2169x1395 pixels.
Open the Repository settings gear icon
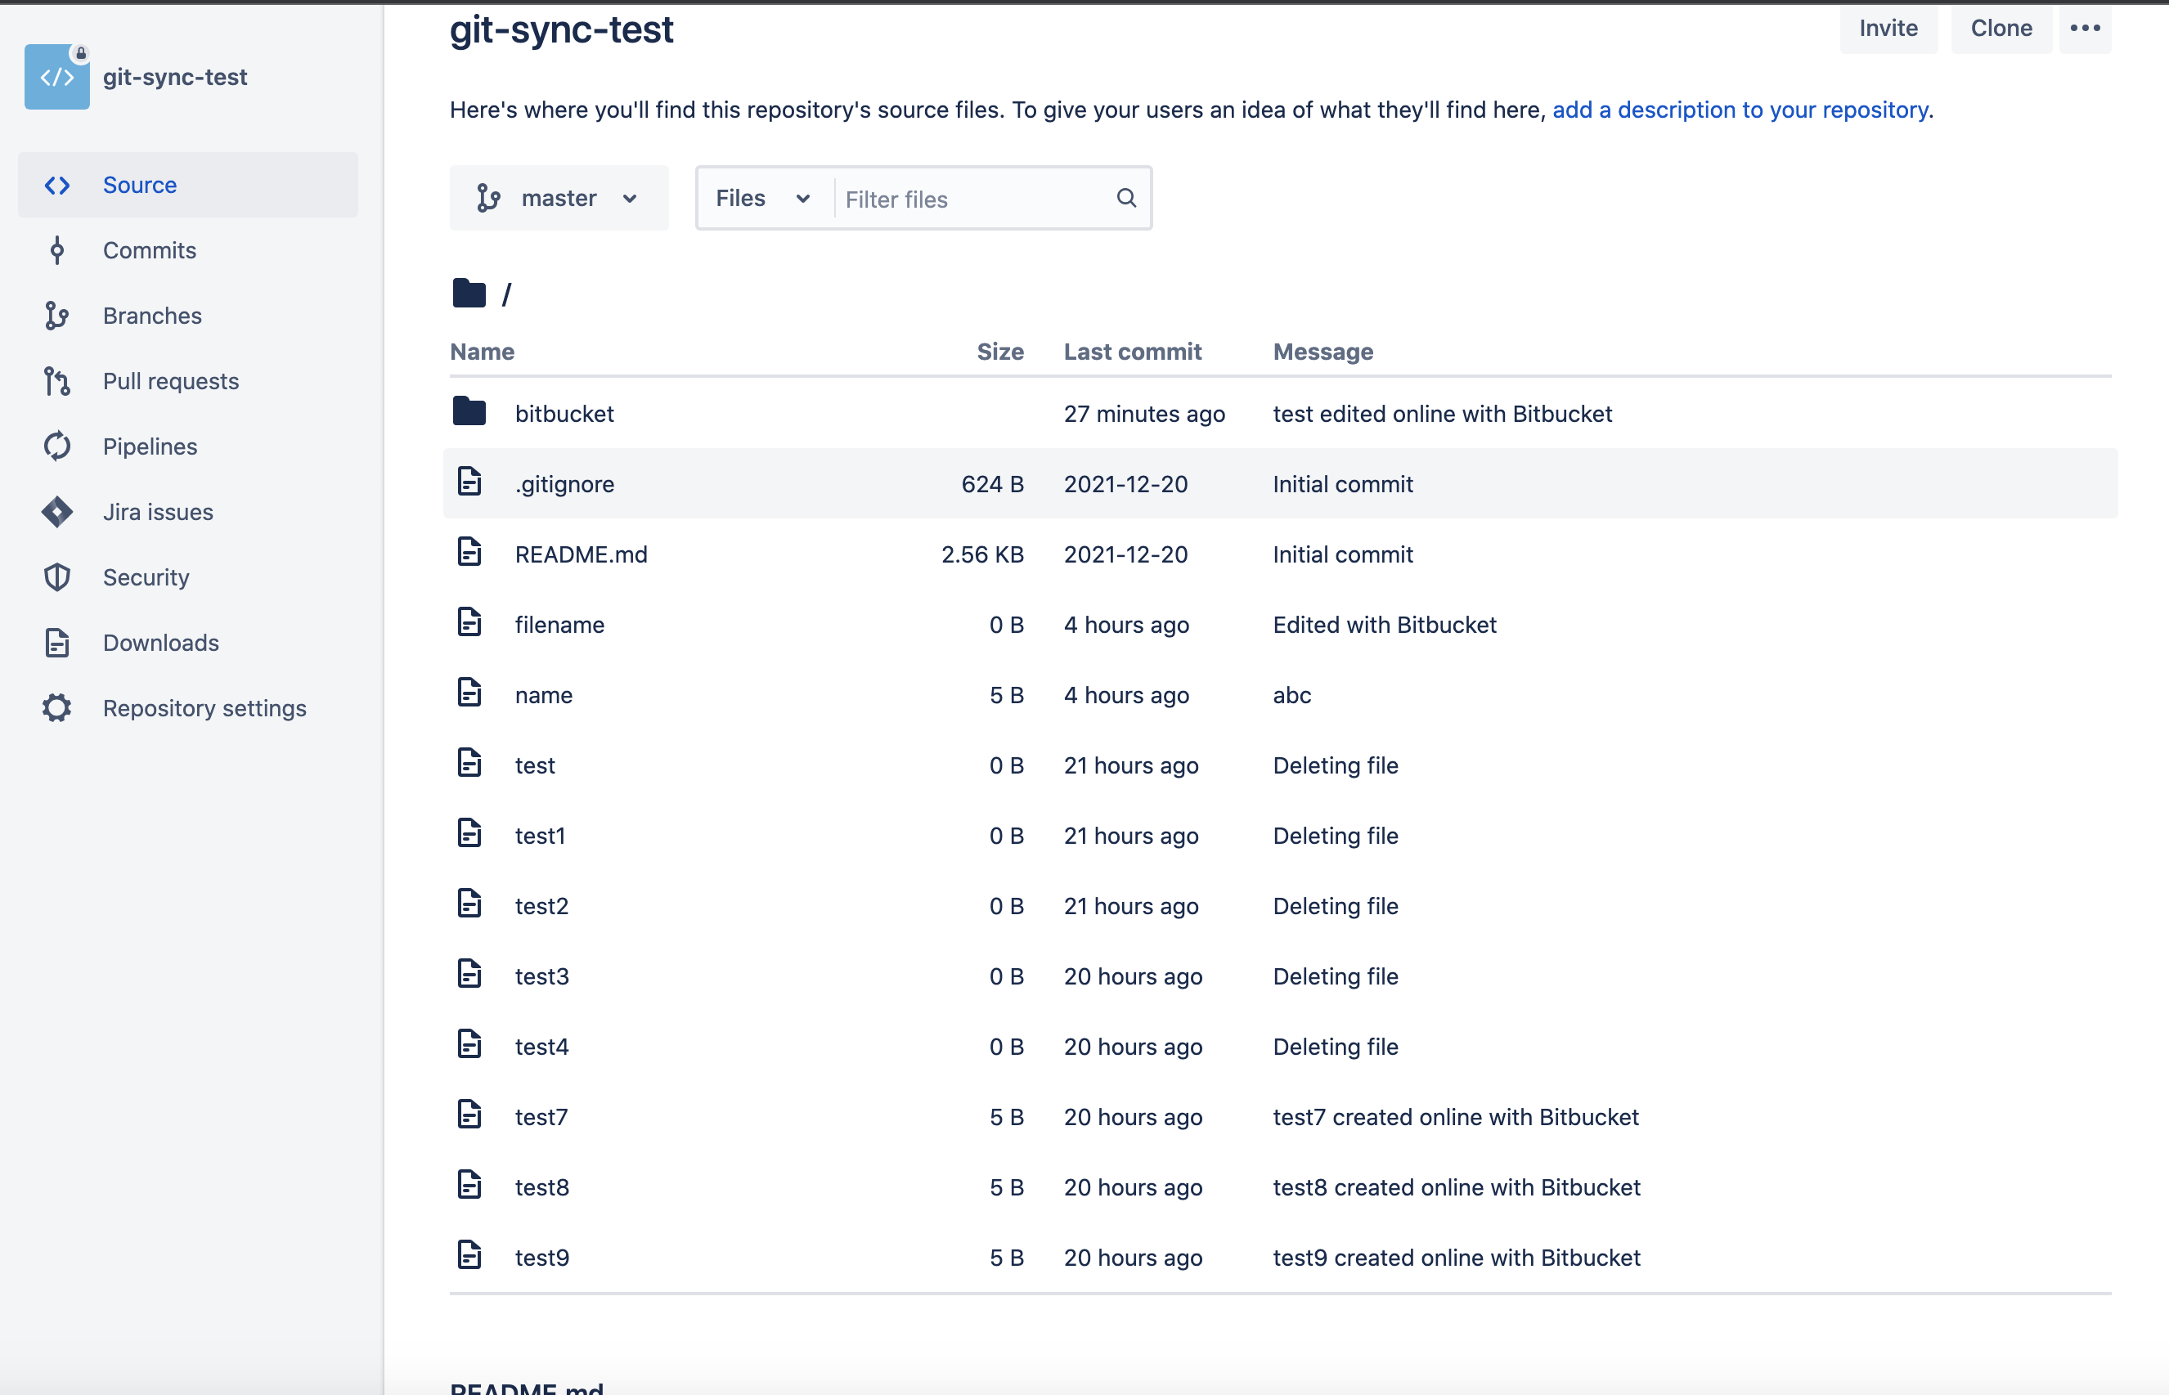[x=57, y=707]
